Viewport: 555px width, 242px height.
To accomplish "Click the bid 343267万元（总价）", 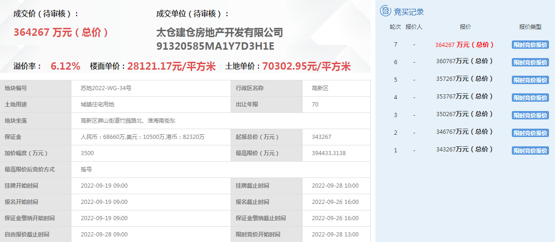I will click(x=465, y=150).
